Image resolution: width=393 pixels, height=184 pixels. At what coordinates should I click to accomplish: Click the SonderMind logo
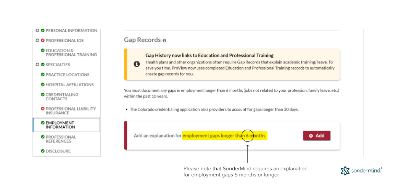coord(361,171)
